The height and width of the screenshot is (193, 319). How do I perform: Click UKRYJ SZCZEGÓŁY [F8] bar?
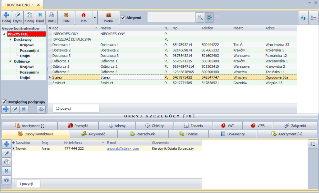[x=159, y=116]
